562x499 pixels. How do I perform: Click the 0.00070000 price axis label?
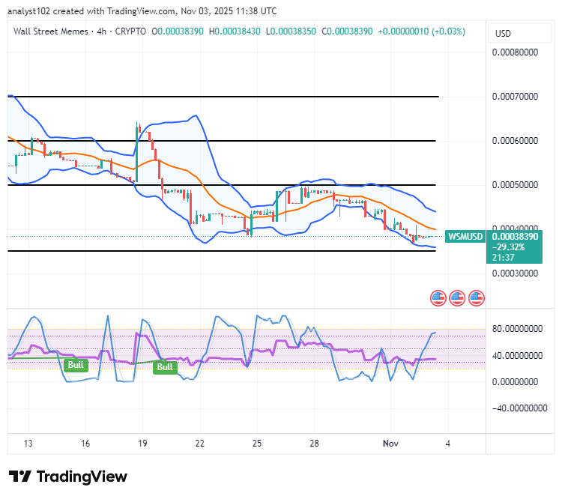[515, 97]
